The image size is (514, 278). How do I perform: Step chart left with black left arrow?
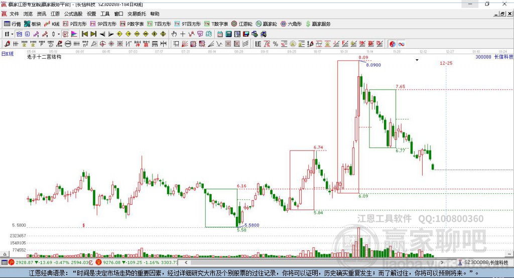tap(102, 34)
